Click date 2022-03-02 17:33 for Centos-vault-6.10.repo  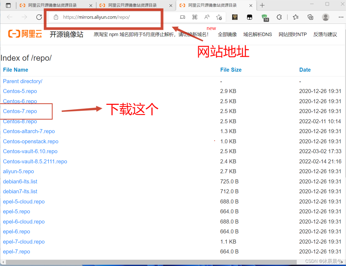pos(320,151)
